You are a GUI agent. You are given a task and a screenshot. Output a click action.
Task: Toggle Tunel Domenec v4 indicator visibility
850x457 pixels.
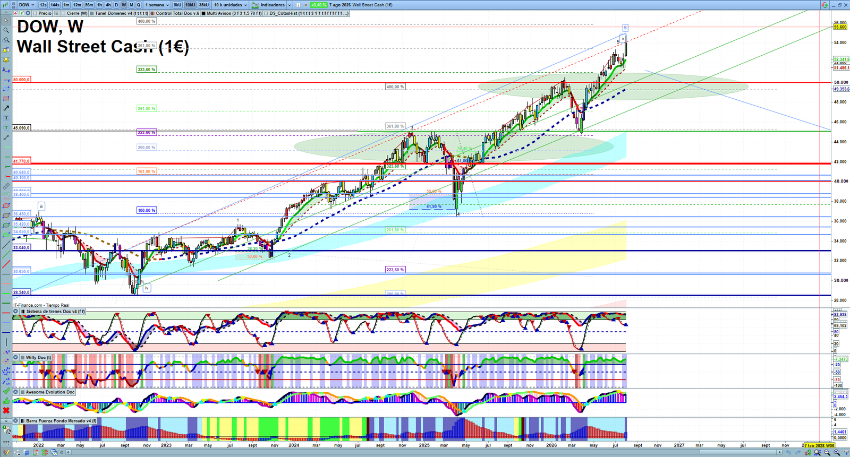(x=91, y=13)
